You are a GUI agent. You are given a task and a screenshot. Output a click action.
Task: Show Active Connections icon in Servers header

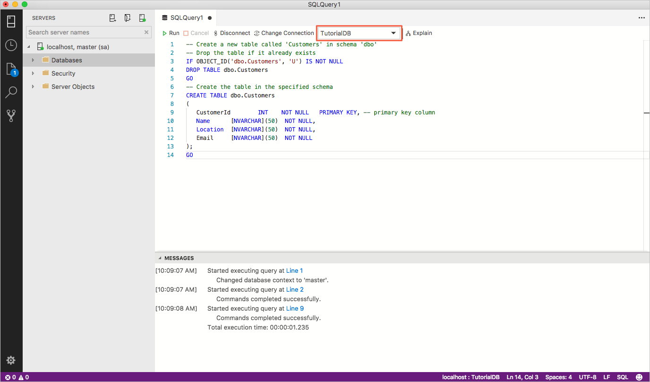(142, 18)
